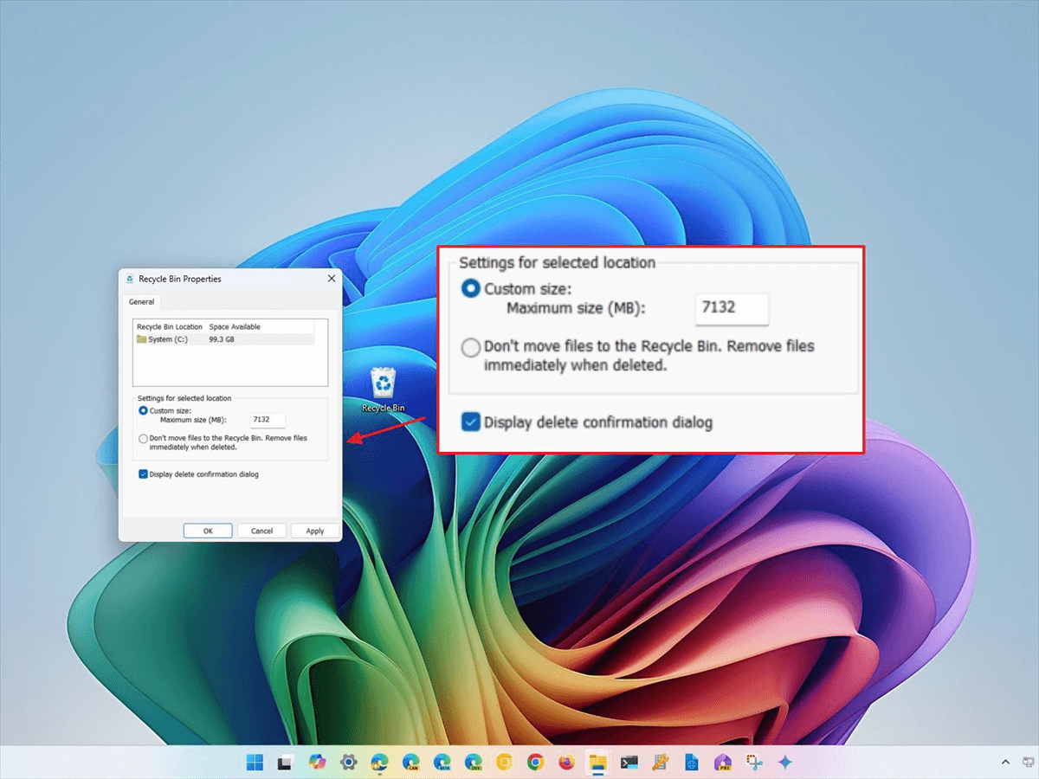Open Task View from the taskbar
This screenshot has width=1039, height=779.
[x=285, y=762]
